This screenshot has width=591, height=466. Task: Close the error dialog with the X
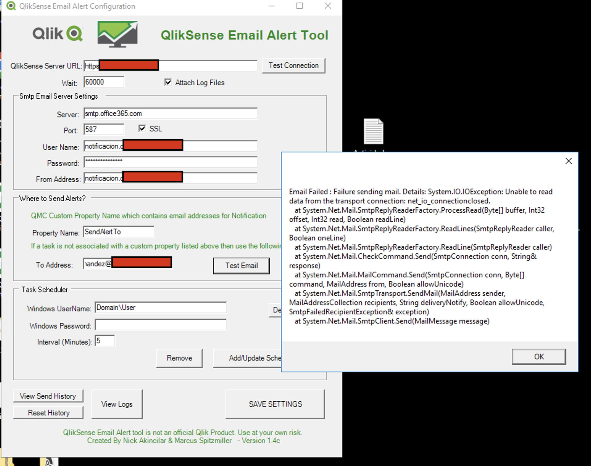click(x=568, y=161)
